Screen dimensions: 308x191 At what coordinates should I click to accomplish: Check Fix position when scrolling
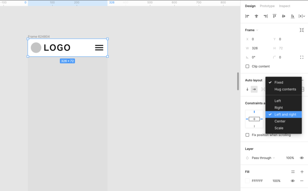[247, 135]
